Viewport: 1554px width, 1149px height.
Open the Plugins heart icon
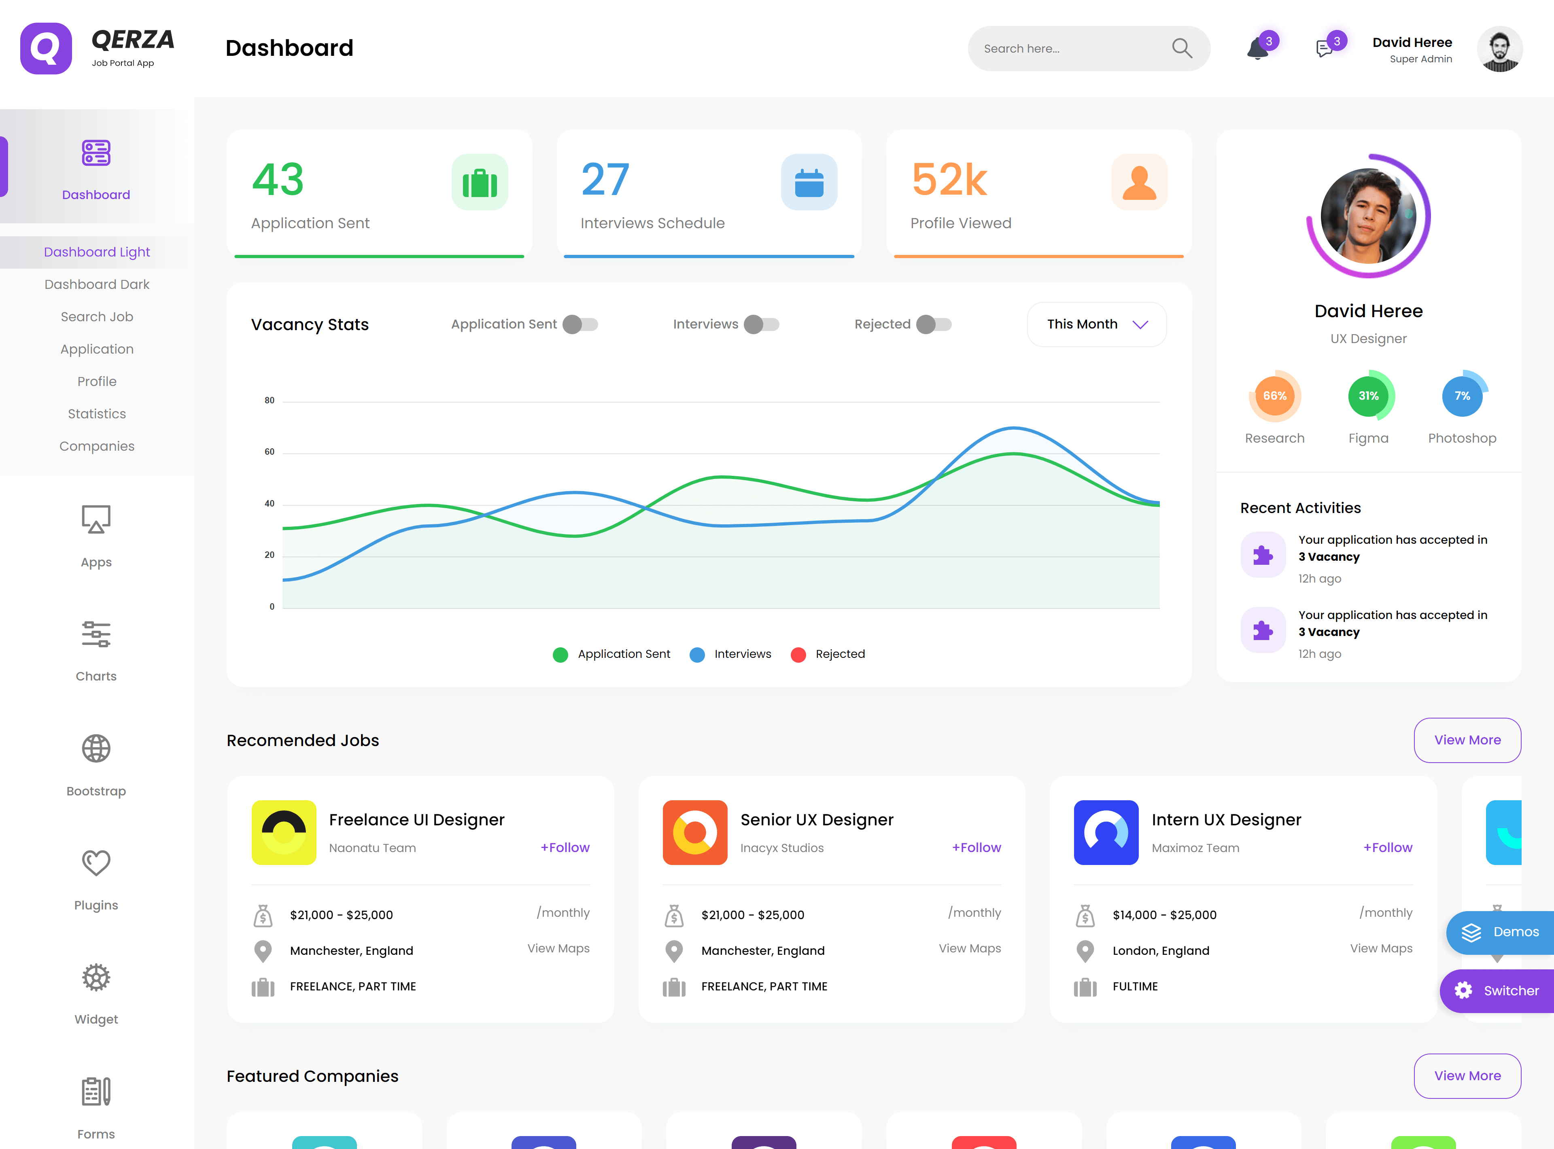(x=96, y=863)
